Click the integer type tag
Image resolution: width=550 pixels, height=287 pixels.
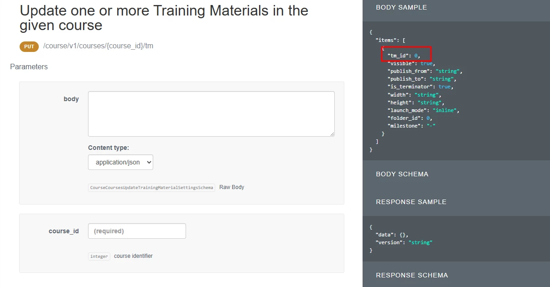tap(99, 256)
